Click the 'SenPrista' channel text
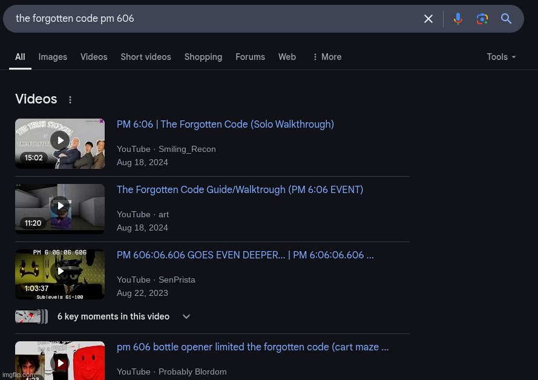538x380 pixels. pyautogui.click(x=177, y=280)
